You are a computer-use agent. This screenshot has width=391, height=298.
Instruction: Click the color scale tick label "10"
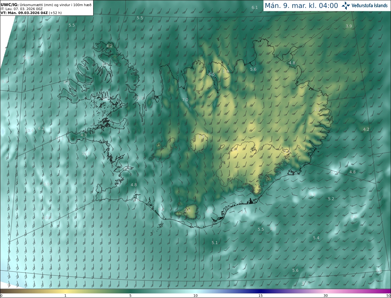(x=195, y=296)
